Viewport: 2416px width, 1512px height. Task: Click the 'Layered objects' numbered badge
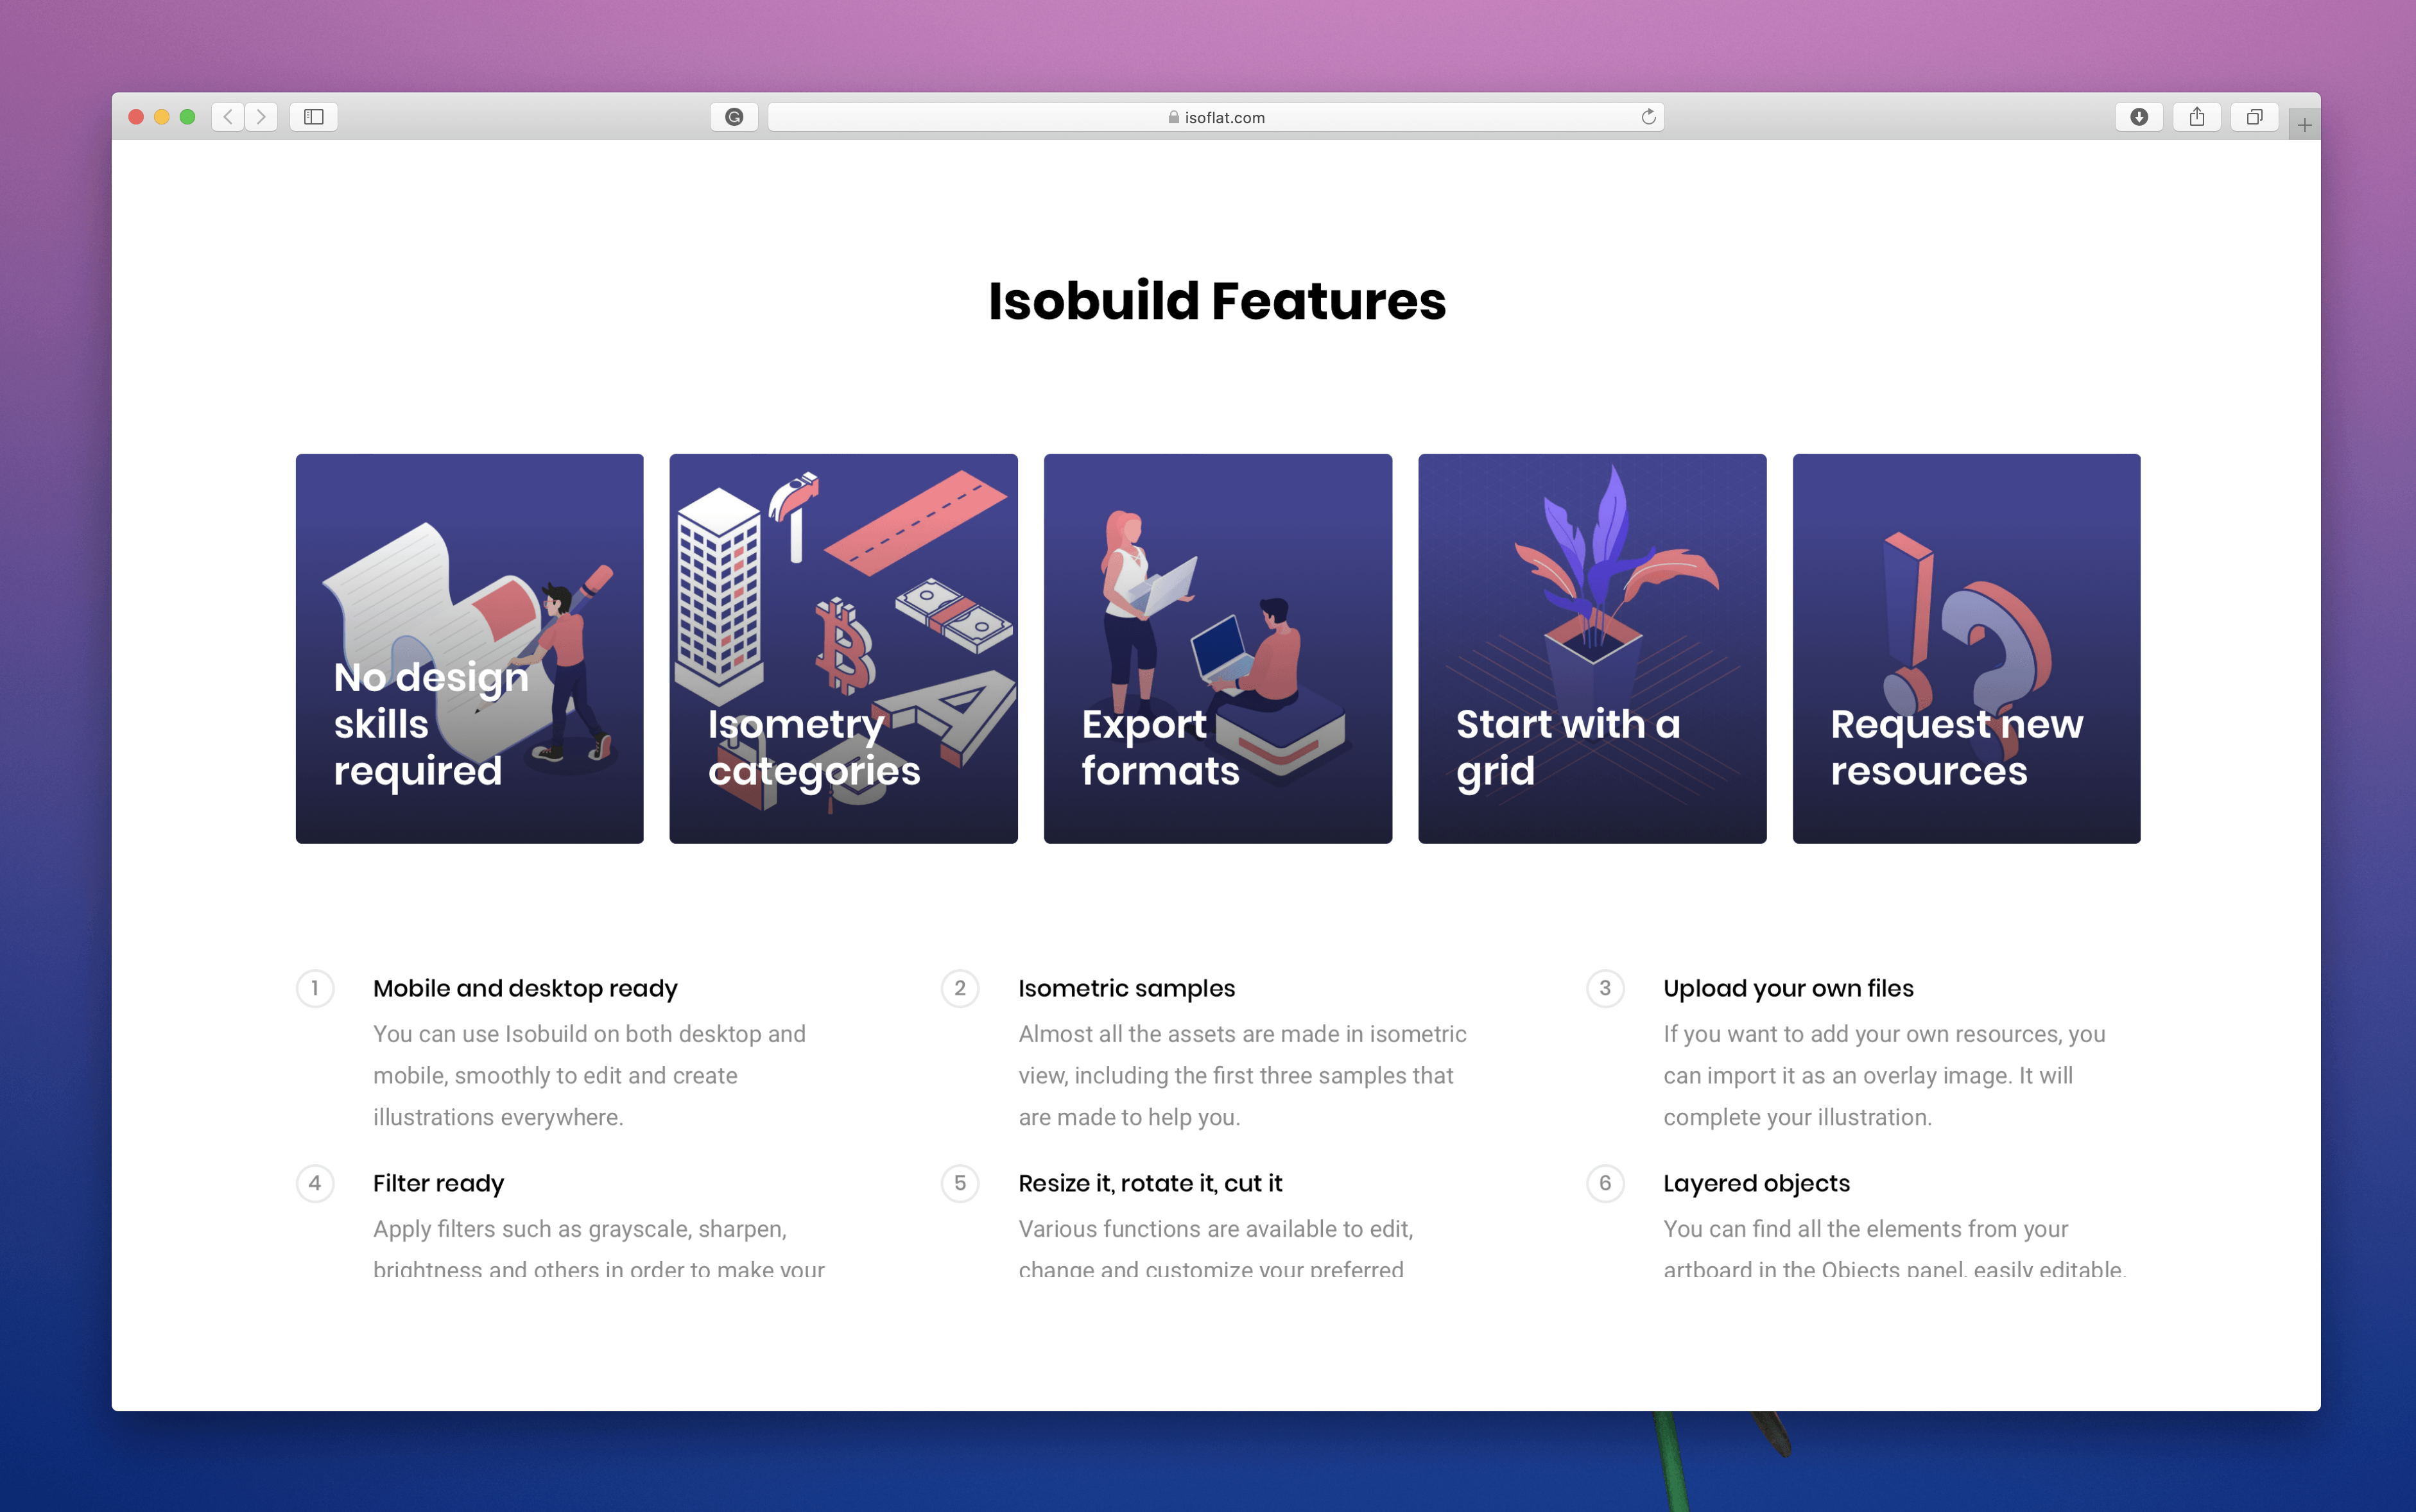click(x=1606, y=1184)
